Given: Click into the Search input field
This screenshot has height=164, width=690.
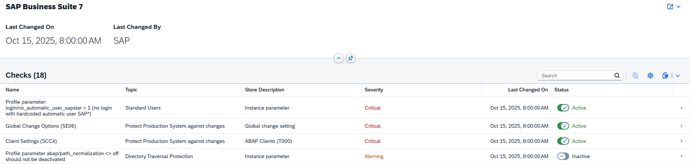Looking at the screenshot, I should click(574, 76).
